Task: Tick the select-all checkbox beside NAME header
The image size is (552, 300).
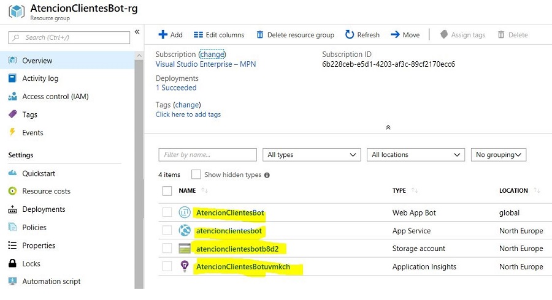Action: coord(167,191)
